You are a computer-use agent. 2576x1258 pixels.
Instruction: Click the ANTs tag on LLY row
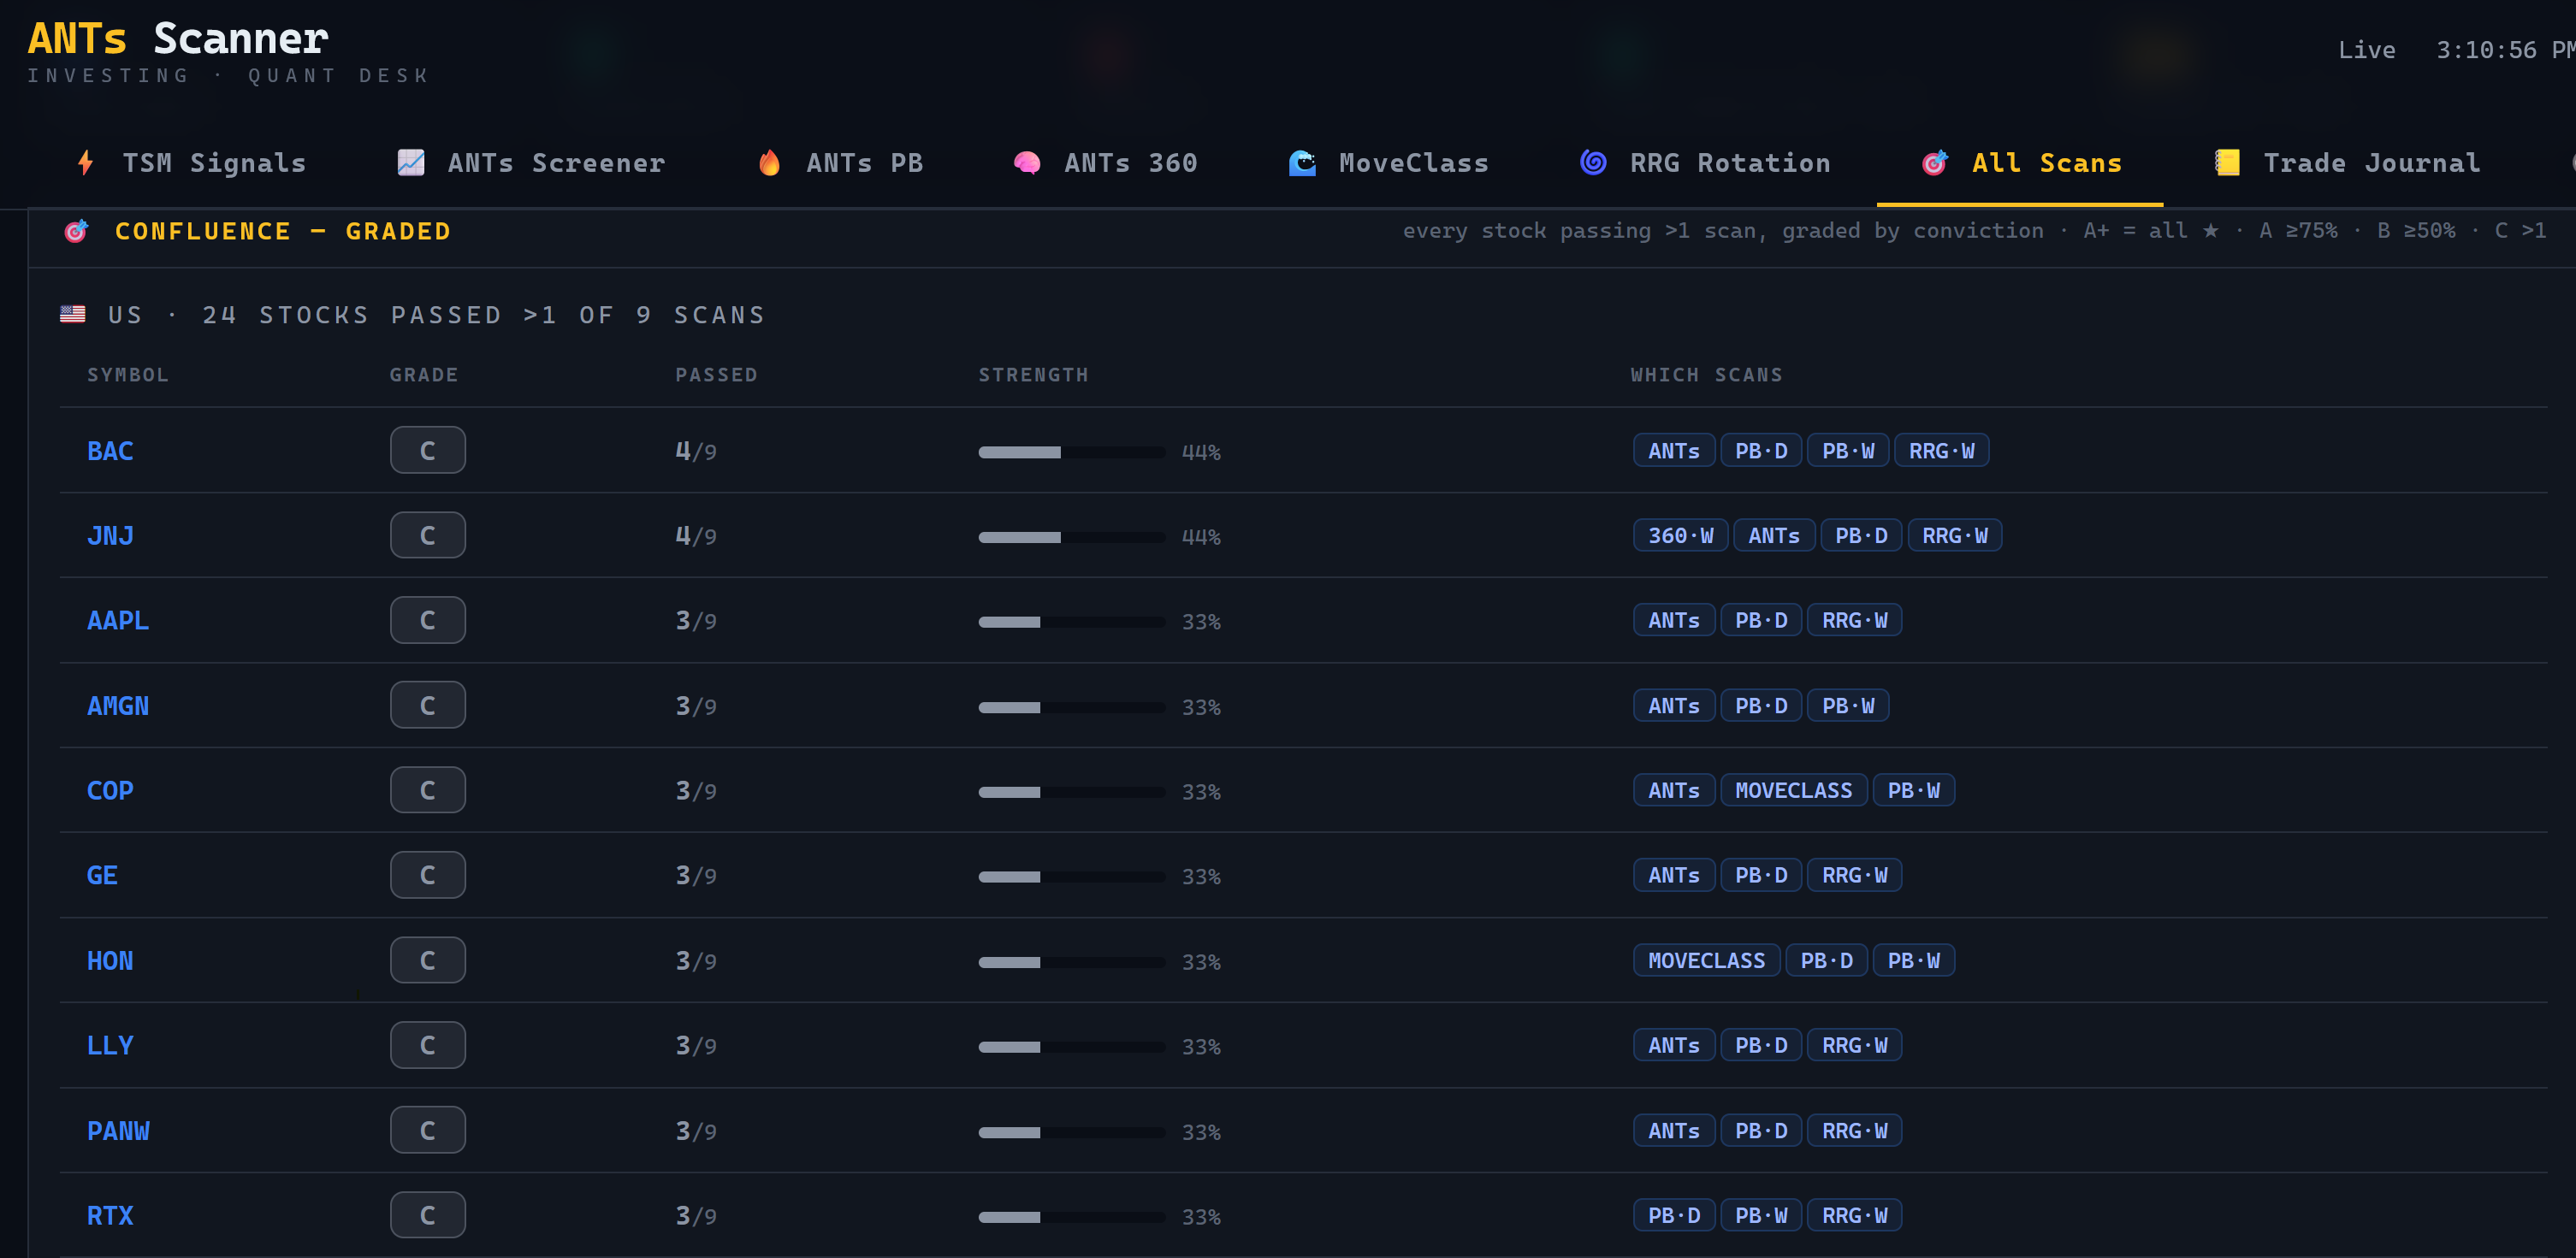[1673, 1045]
